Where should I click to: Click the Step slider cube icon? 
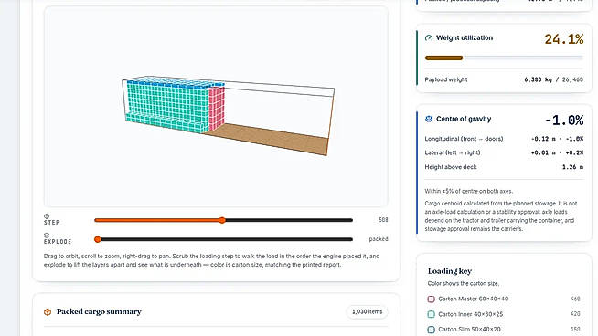coord(47,216)
